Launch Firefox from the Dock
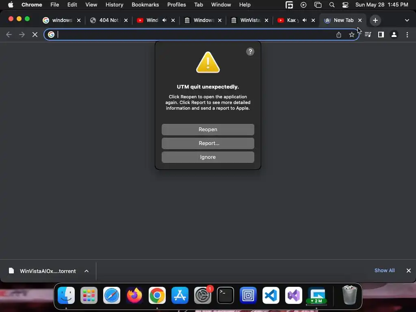 [134, 295]
